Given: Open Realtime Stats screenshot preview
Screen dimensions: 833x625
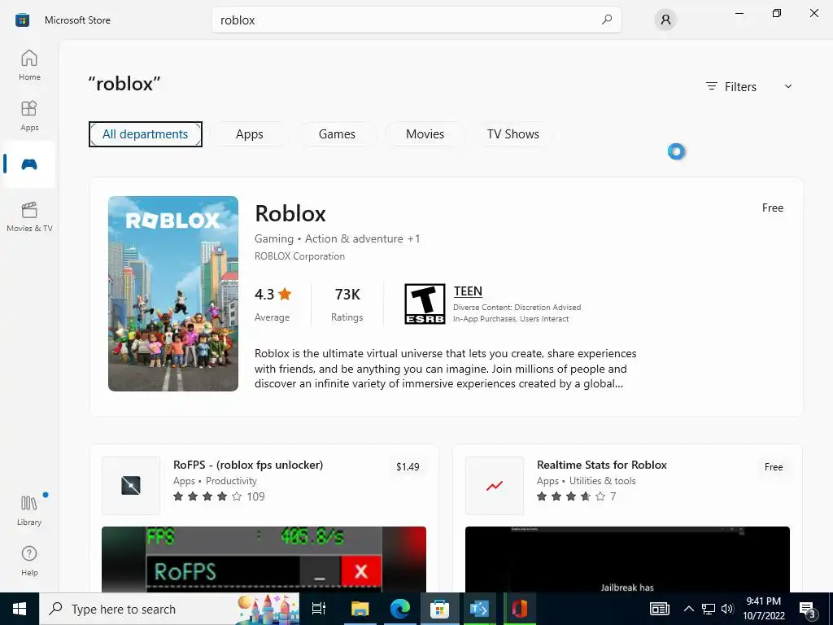Looking at the screenshot, I should [627, 559].
